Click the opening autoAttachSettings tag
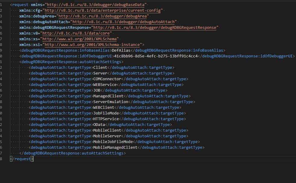 click(x=71, y=62)
